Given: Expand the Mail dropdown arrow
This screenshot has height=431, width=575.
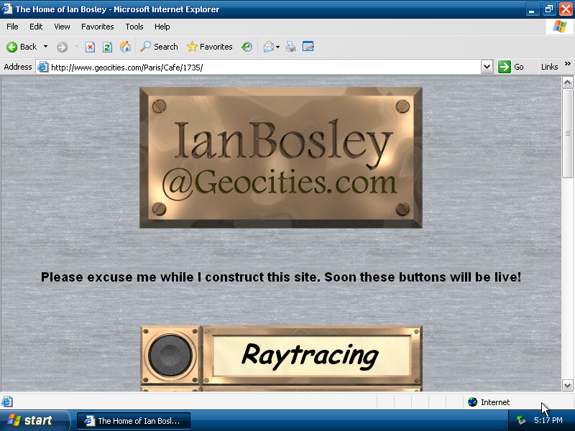Looking at the screenshot, I should (x=277, y=47).
